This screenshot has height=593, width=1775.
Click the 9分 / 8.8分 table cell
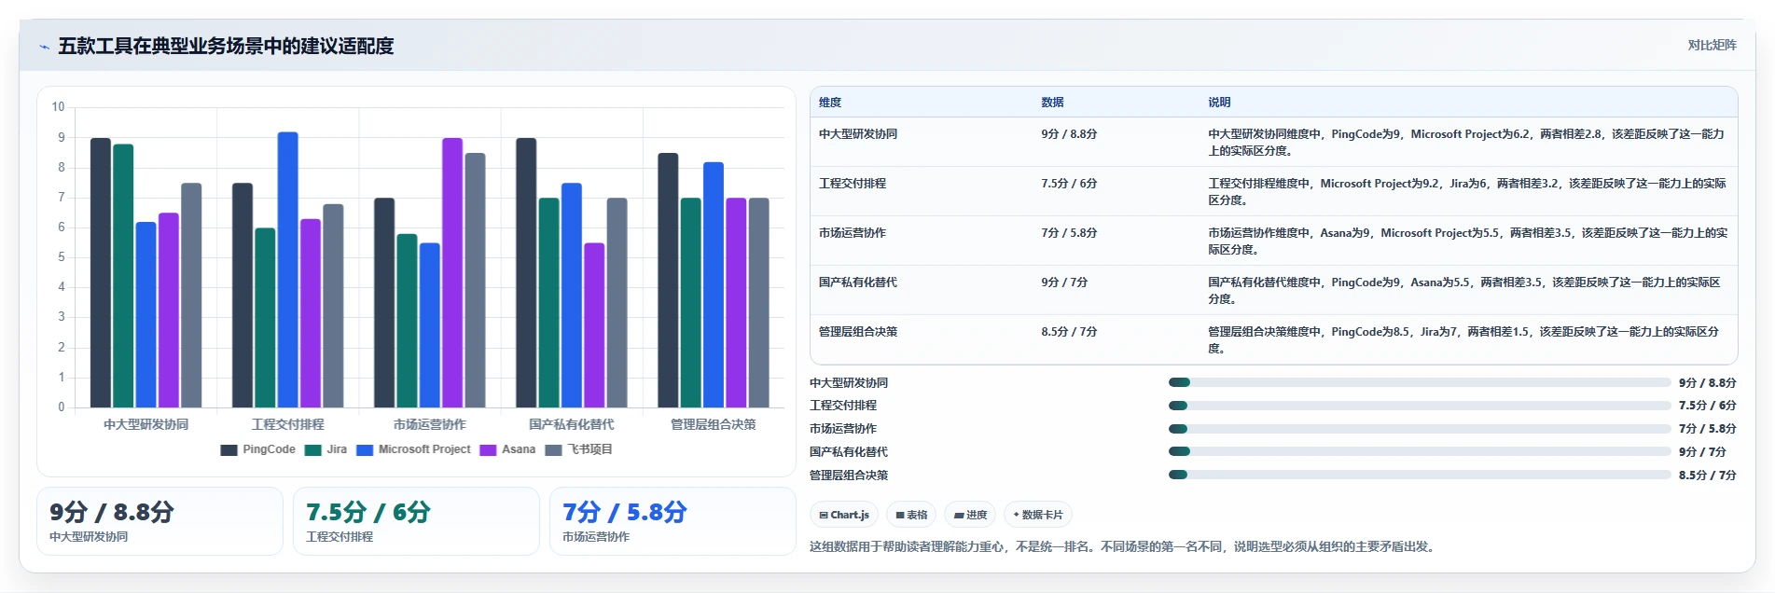1069,134
